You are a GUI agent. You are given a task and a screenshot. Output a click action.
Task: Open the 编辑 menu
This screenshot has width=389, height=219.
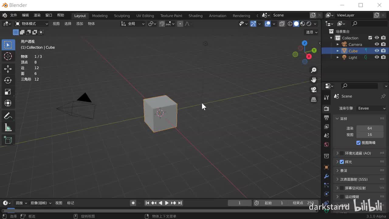click(x=25, y=15)
